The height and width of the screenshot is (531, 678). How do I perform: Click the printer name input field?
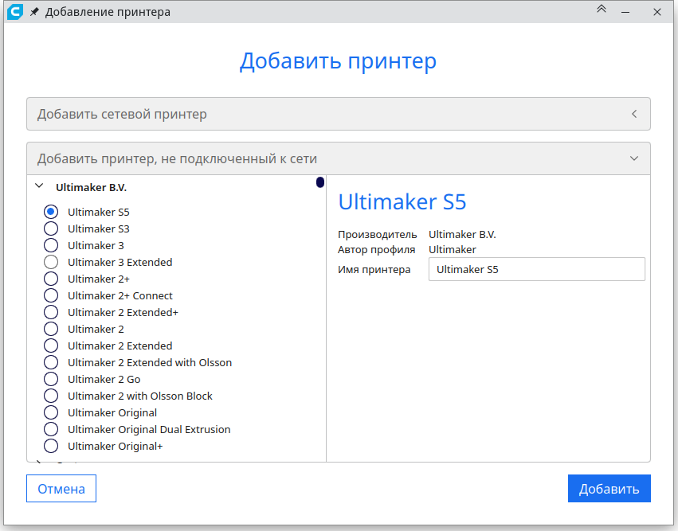tap(536, 269)
